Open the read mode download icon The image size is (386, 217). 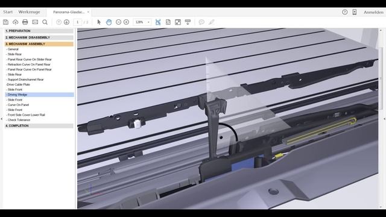point(188,22)
